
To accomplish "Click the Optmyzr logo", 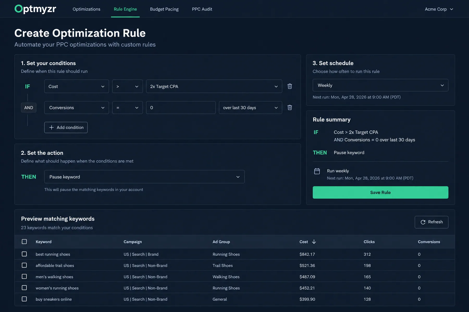I will (35, 9).
